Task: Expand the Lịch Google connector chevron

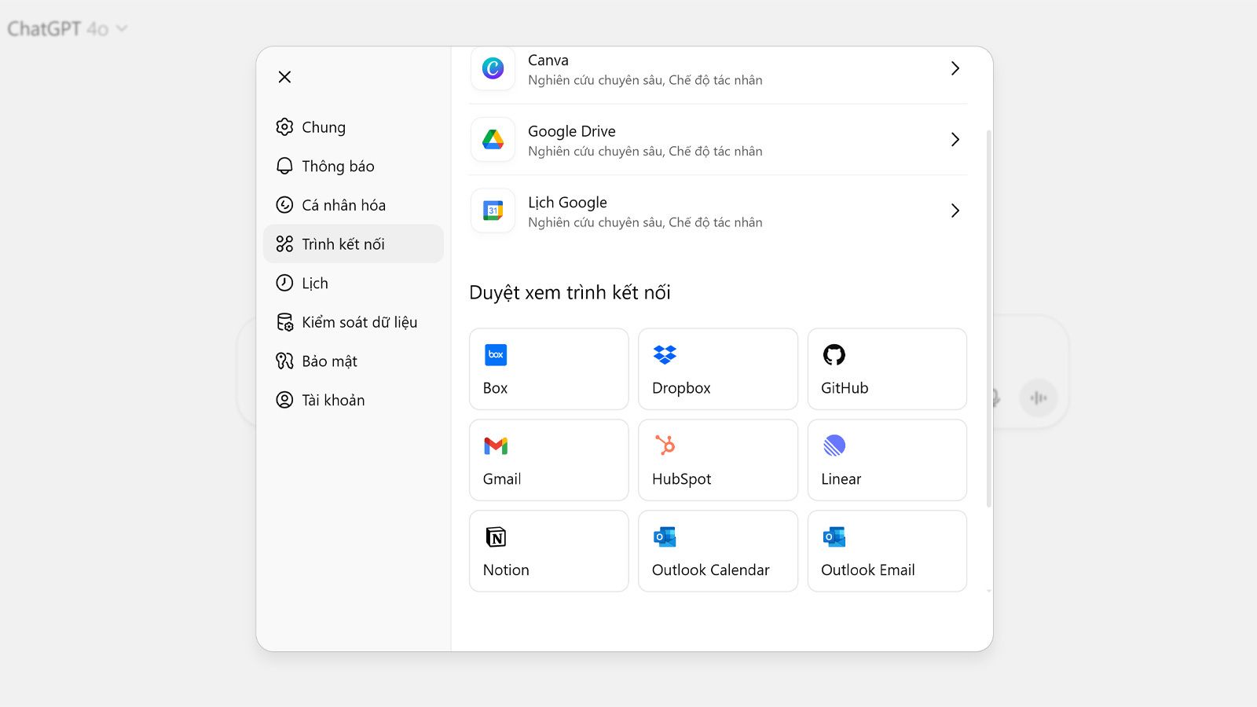Action: click(x=955, y=211)
